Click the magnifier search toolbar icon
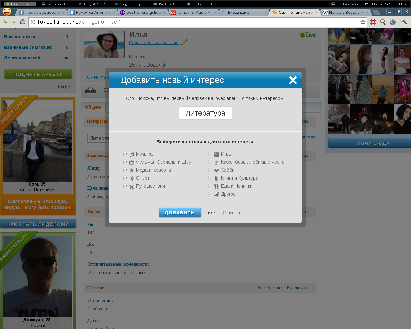 [383, 22]
